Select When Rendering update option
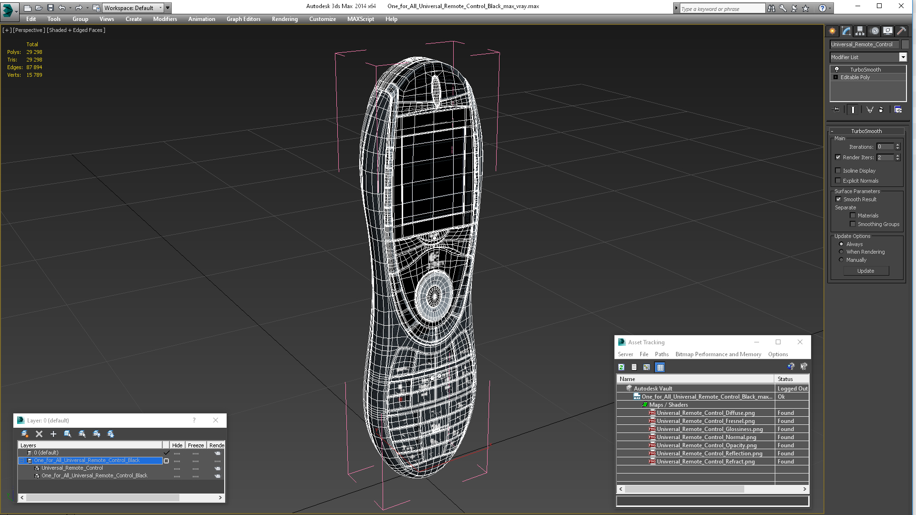 coord(842,252)
